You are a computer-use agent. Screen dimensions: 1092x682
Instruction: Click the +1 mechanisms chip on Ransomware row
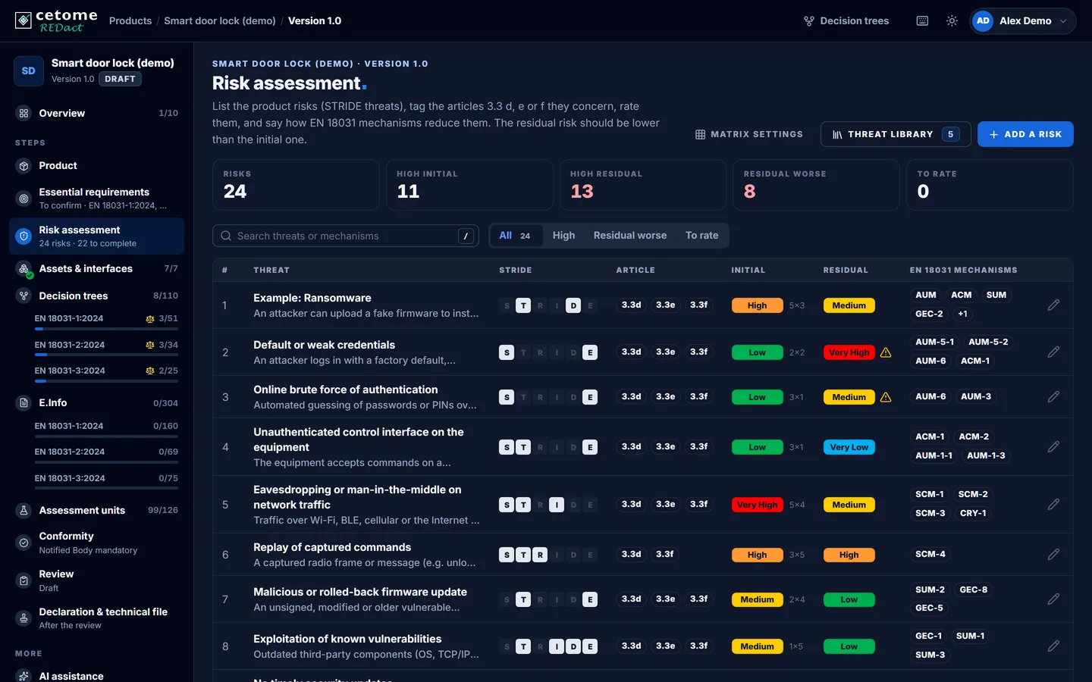(x=962, y=314)
